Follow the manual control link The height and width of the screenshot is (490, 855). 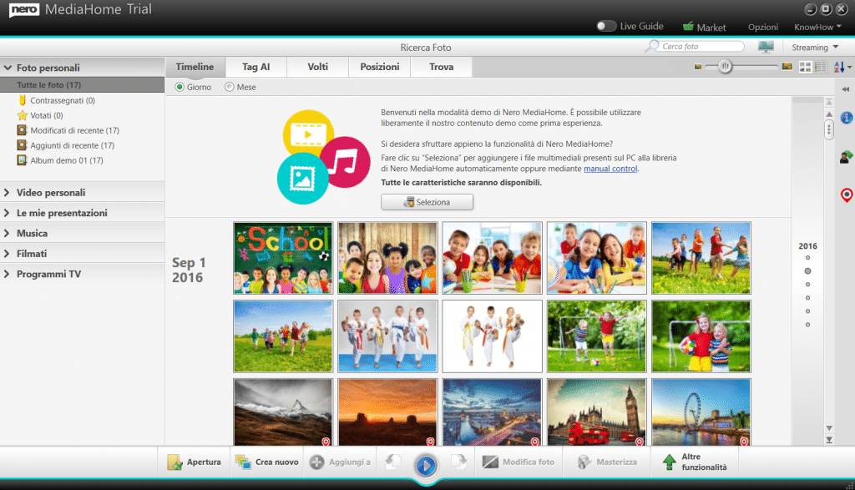point(610,169)
